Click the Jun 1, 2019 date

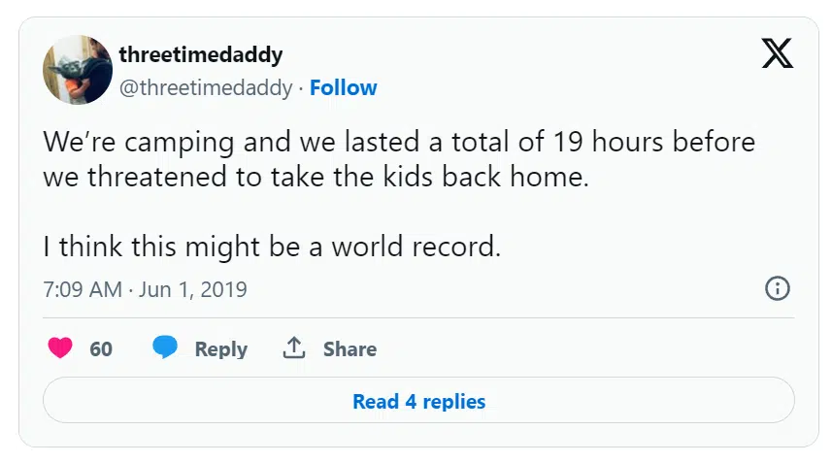(x=192, y=289)
